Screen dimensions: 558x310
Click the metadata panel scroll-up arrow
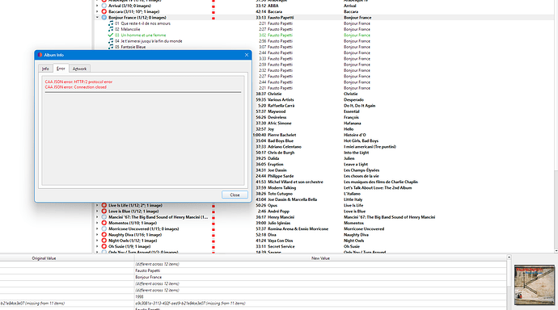pyautogui.click(x=509, y=257)
